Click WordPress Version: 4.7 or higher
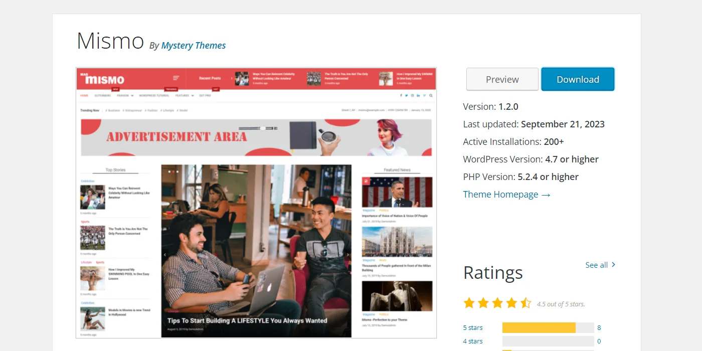 coord(531,159)
